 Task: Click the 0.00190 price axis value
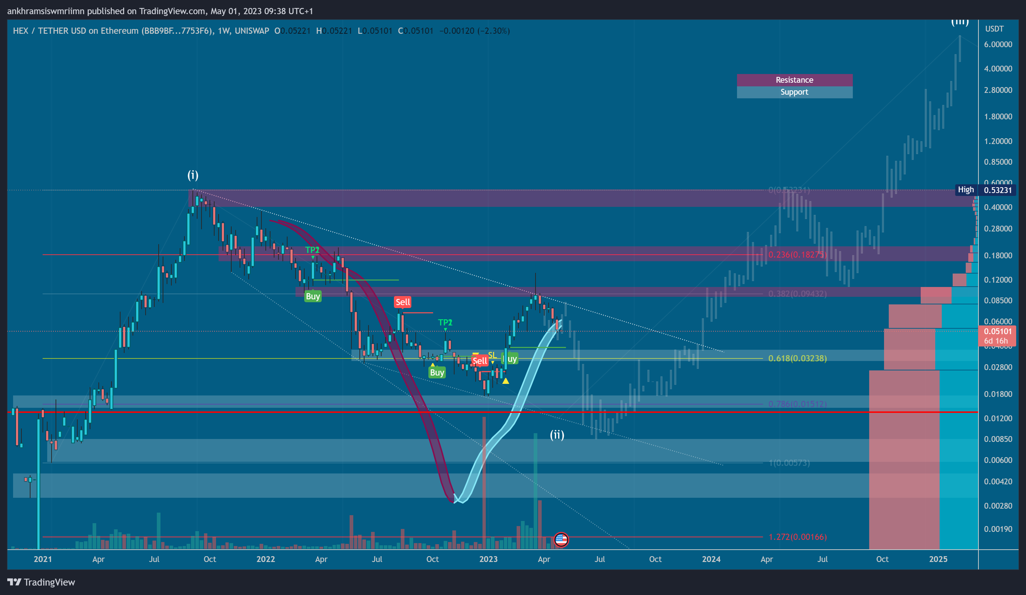click(x=998, y=529)
